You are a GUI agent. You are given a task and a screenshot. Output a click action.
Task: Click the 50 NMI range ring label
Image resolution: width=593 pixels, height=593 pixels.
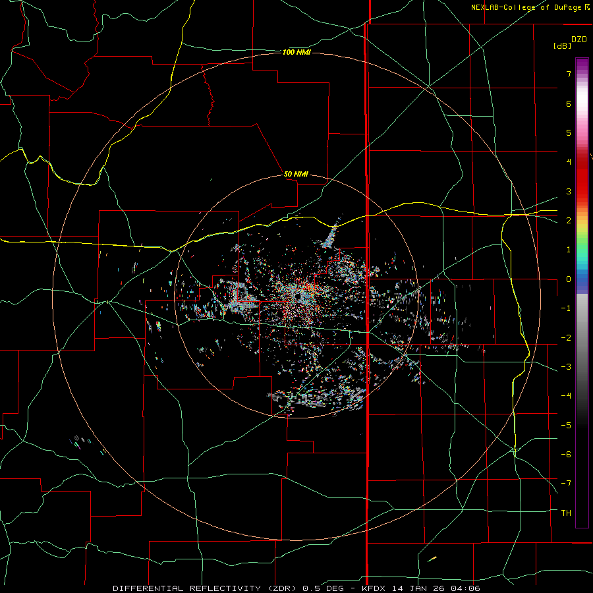296,174
